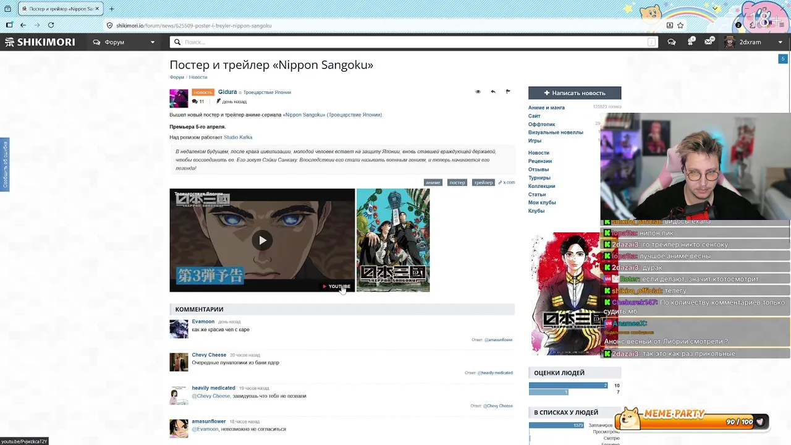Open author Gidura's avatar
The height and width of the screenshot is (445, 791).
pyautogui.click(x=179, y=98)
